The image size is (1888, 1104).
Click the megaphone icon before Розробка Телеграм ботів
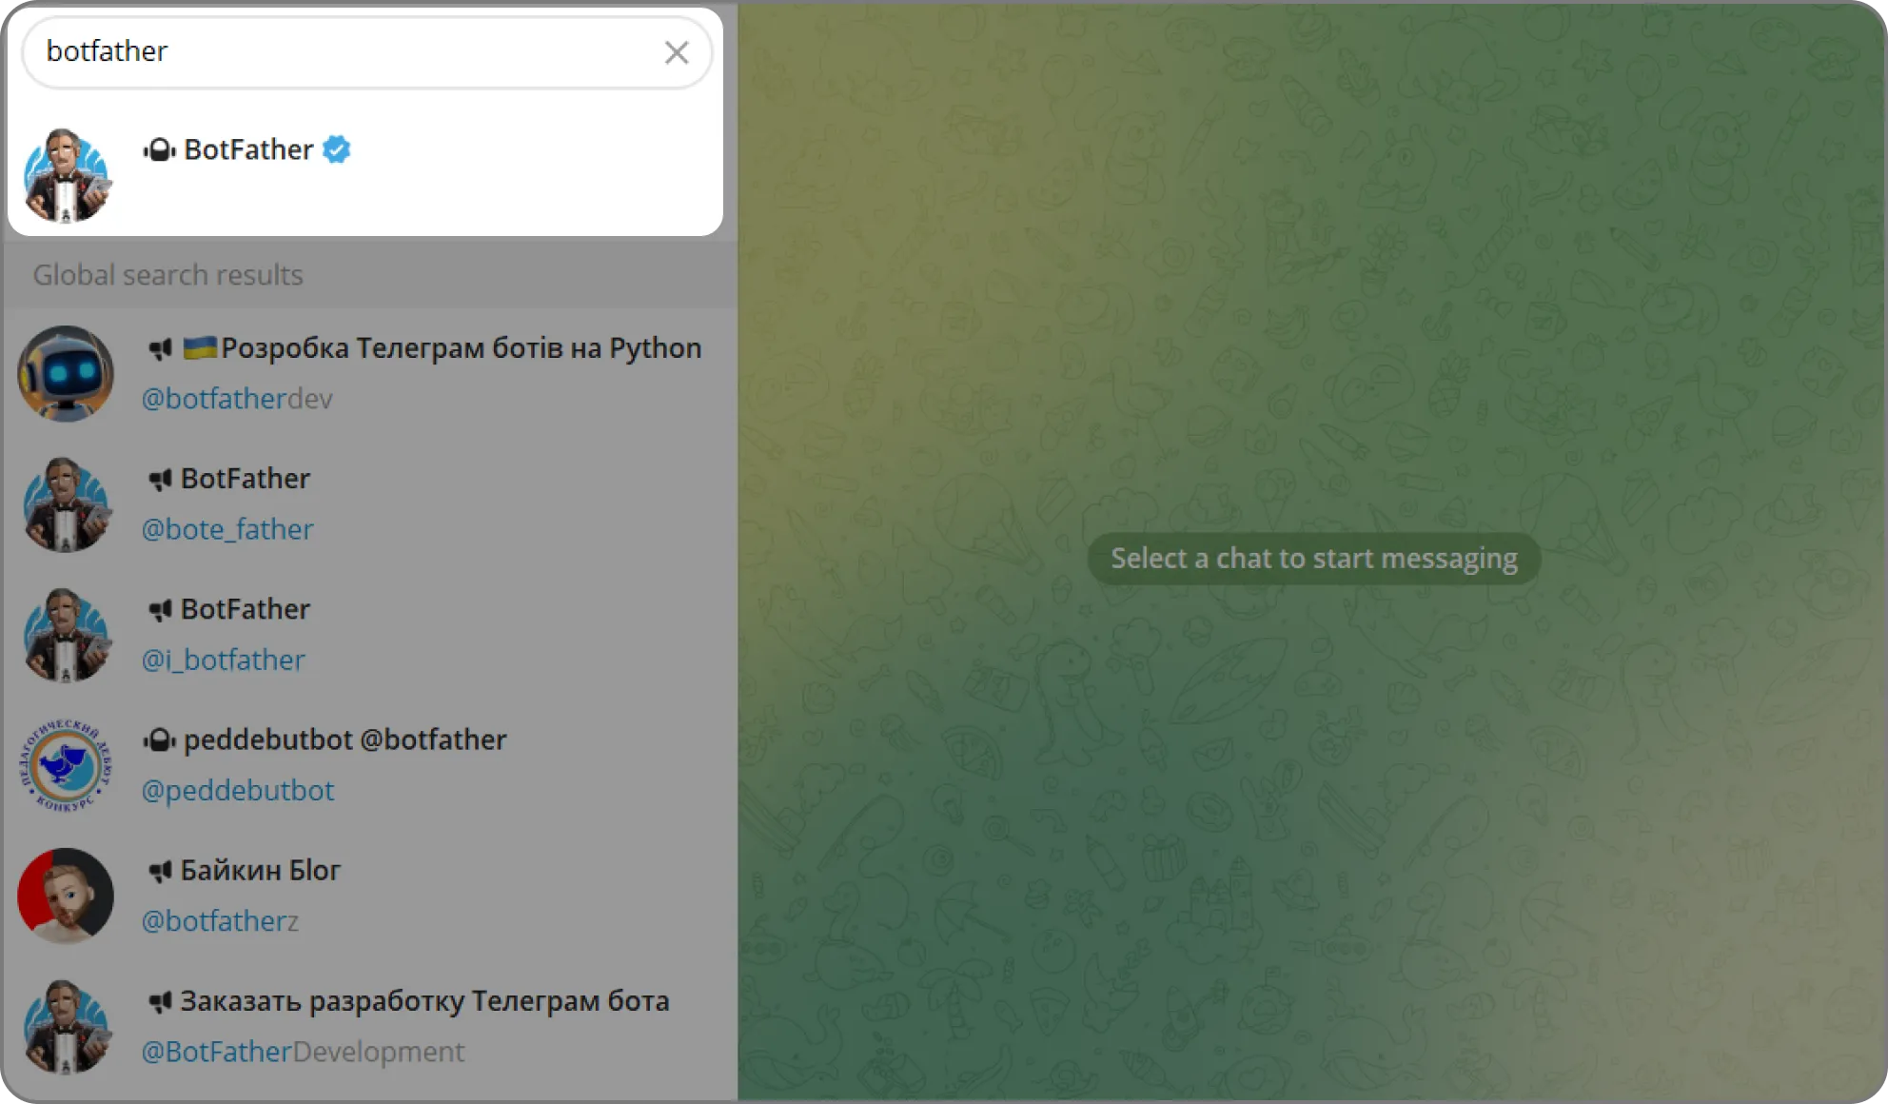[x=159, y=349]
